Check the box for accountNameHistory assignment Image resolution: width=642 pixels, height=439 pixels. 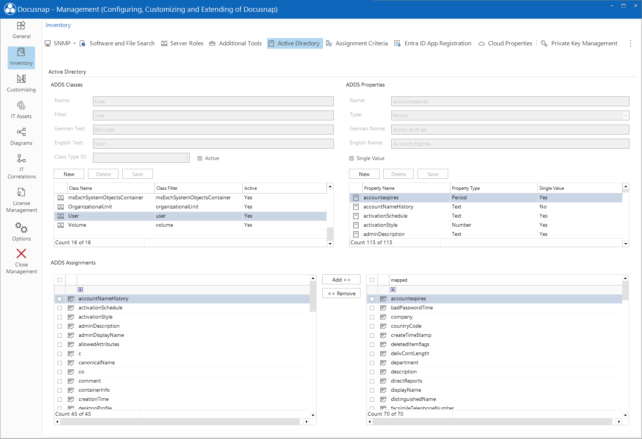point(59,299)
